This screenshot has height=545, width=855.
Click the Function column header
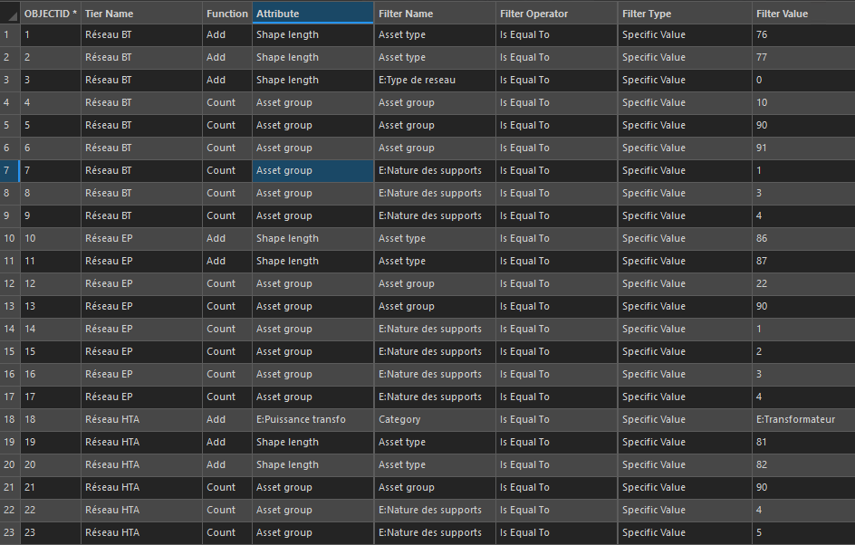[227, 14]
